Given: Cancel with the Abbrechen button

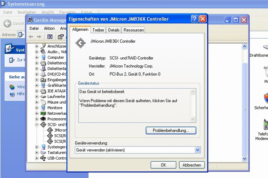Looking at the screenshot, I should [192, 165].
